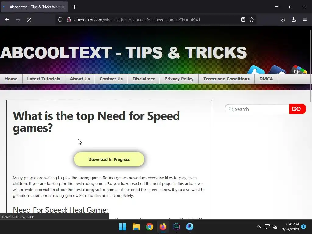The height and width of the screenshot is (234, 312).
Task: Click the Twitter social icon in the banner
Action: coord(256,70)
